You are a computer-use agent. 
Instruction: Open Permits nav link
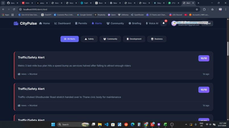click(81, 23)
